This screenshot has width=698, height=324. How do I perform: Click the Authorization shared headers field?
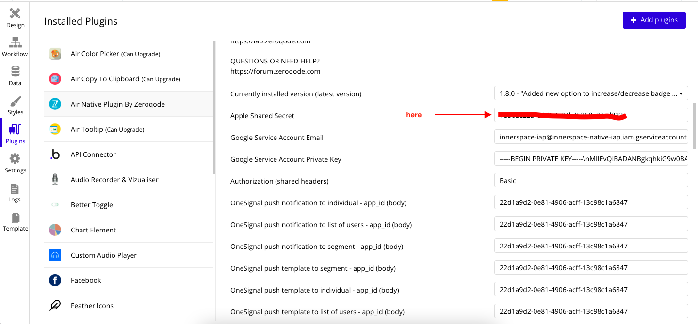coord(591,181)
